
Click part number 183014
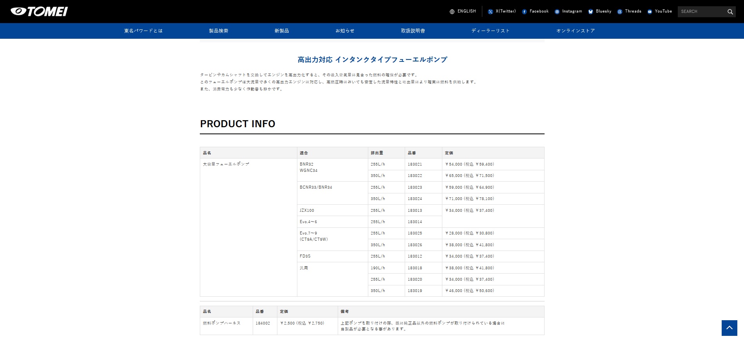click(415, 222)
